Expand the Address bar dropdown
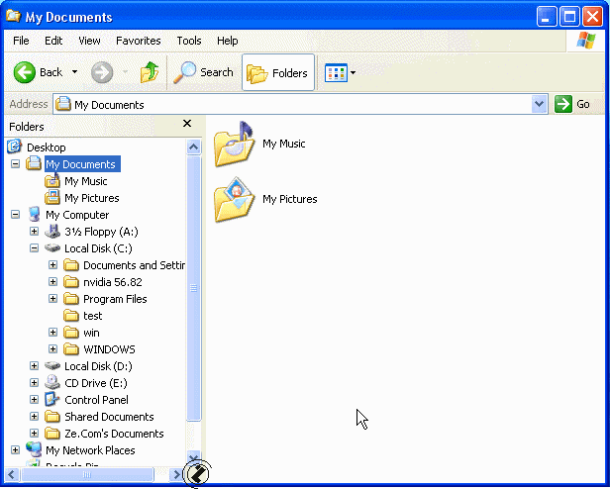The width and height of the screenshot is (610, 489). tap(539, 104)
